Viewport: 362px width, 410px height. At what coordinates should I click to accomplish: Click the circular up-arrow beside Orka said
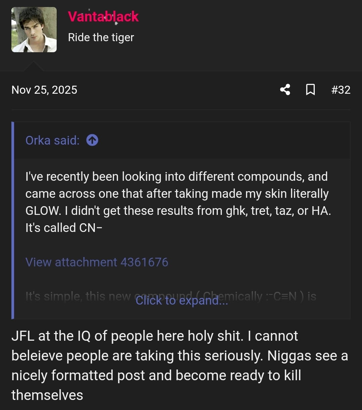coord(92,140)
